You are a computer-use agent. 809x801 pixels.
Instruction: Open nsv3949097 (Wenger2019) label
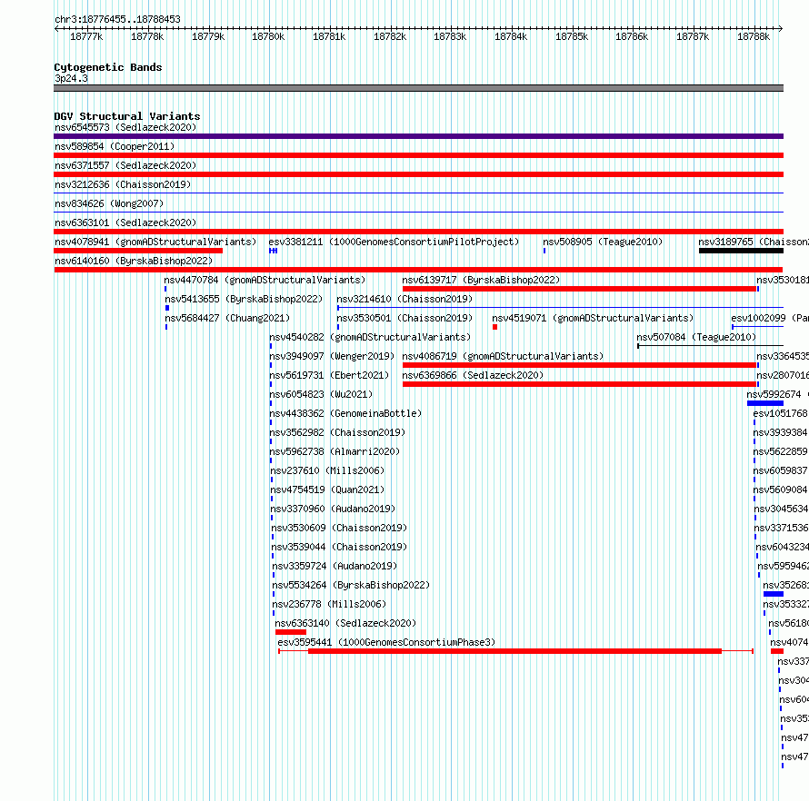pos(332,356)
